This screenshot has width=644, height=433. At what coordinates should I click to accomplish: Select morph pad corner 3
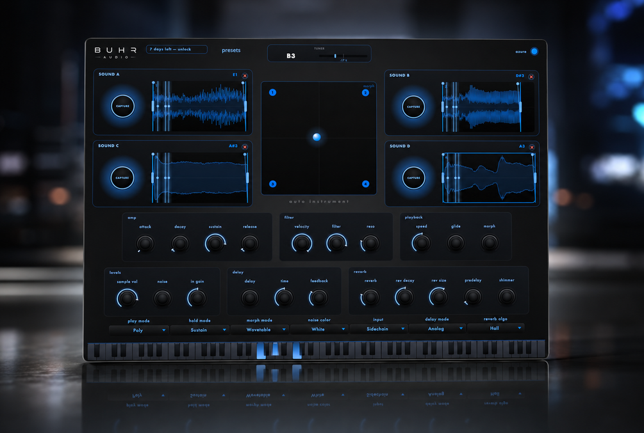272,184
